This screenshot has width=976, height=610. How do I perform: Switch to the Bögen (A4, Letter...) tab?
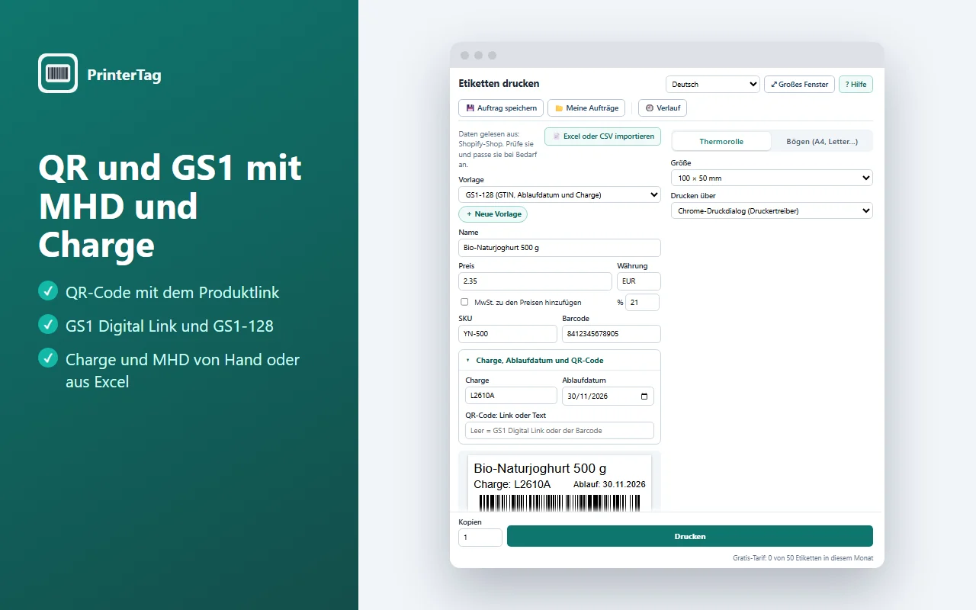[822, 142]
